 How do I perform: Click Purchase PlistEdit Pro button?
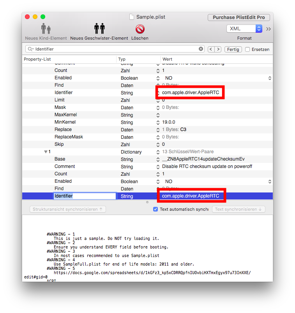coord(239,17)
